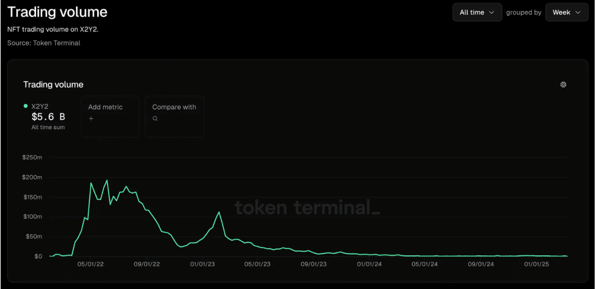This screenshot has height=289, width=595.
Task: Click the $0 y-axis label
Action: pyautogui.click(x=38, y=256)
